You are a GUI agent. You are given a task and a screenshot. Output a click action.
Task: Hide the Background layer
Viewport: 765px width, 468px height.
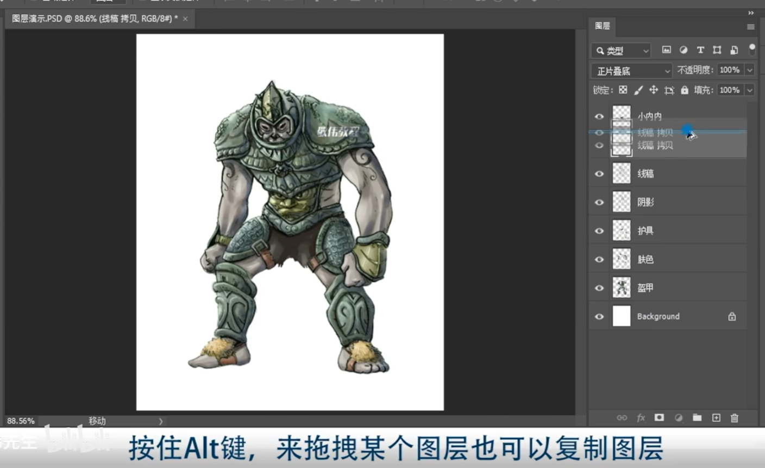point(599,316)
